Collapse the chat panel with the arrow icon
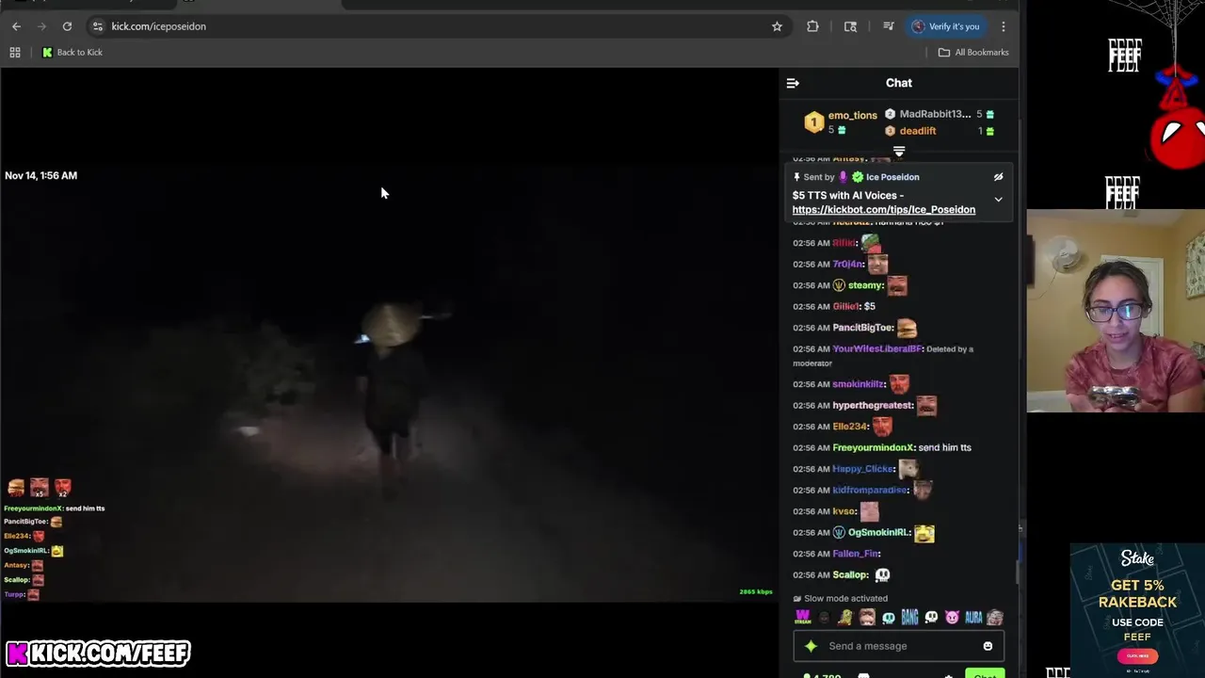Image resolution: width=1205 pixels, height=678 pixels. (793, 83)
